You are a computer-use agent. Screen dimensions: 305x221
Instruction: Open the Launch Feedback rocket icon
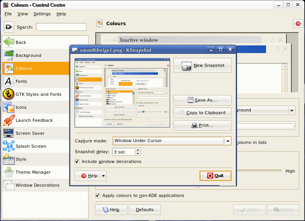tap(9, 120)
